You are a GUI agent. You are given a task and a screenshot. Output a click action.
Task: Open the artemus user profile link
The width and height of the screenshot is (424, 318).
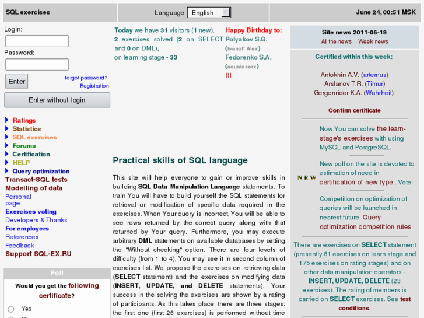coord(374,75)
